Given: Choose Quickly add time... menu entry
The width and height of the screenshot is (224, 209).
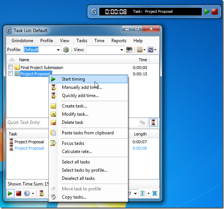Looking at the screenshot, I should pyautogui.click(x=88, y=96).
